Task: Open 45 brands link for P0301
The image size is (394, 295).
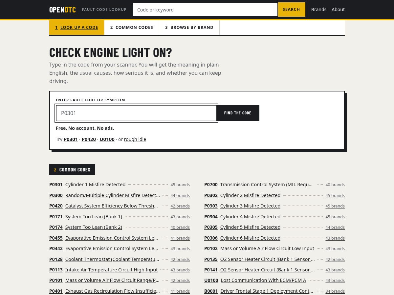Action: point(180,185)
